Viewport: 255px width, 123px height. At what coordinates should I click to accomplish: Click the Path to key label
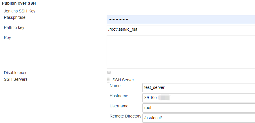(16, 27)
